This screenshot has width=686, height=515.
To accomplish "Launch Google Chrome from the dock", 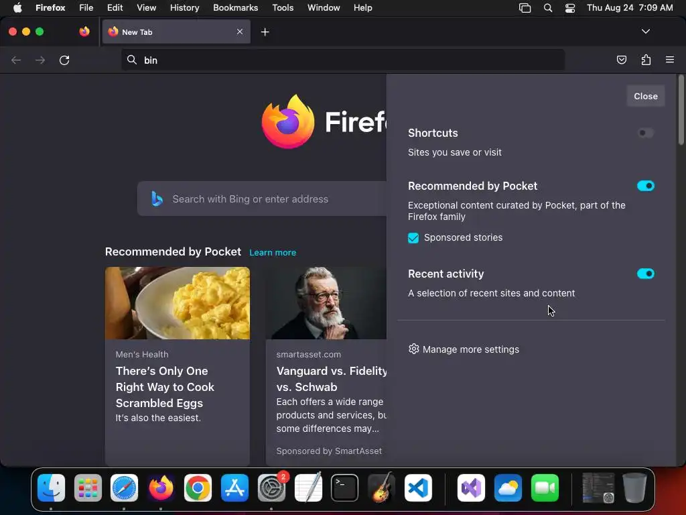I will coord(198,488).
